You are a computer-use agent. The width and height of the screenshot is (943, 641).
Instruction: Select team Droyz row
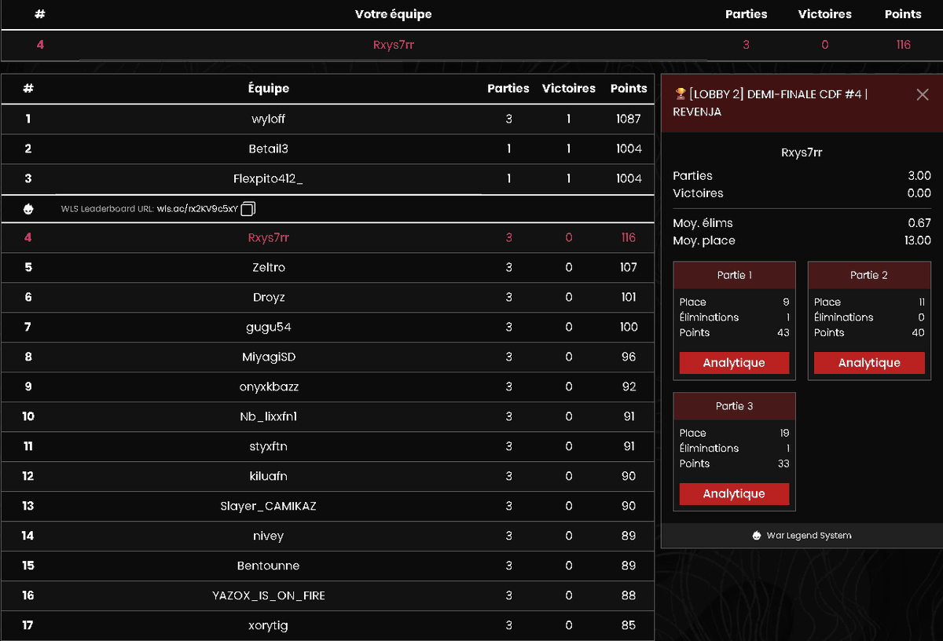pyautogui.click(x=328, y=298)
